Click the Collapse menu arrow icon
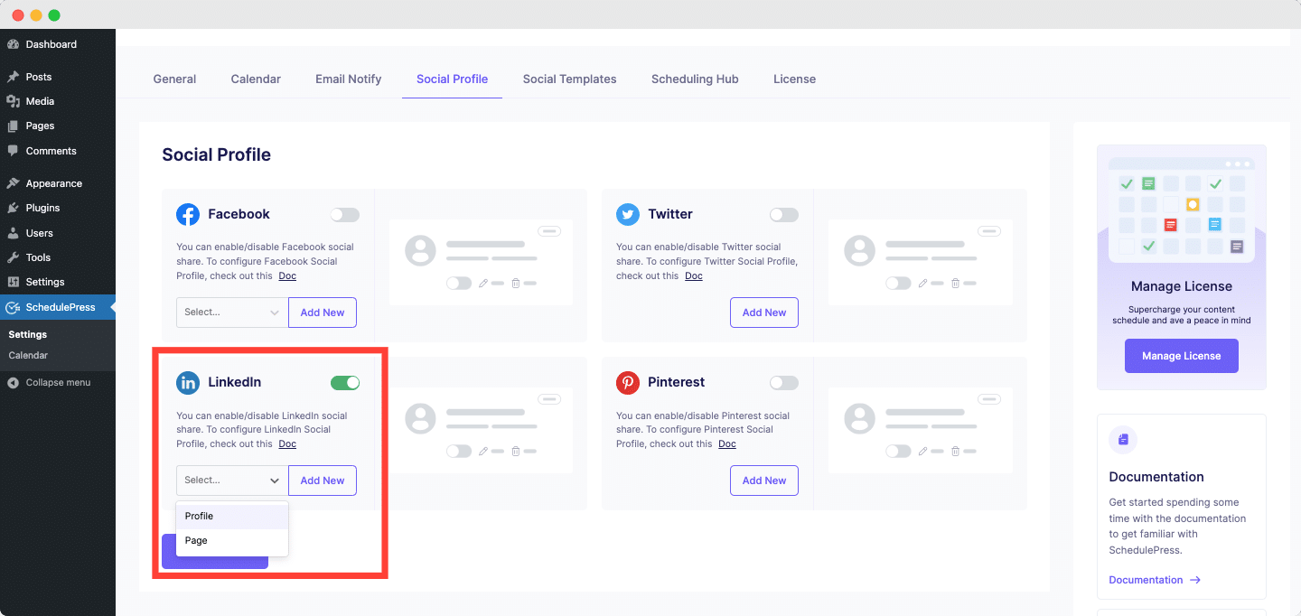Viewport: 1301px width, 616px height. click(13, 383)
